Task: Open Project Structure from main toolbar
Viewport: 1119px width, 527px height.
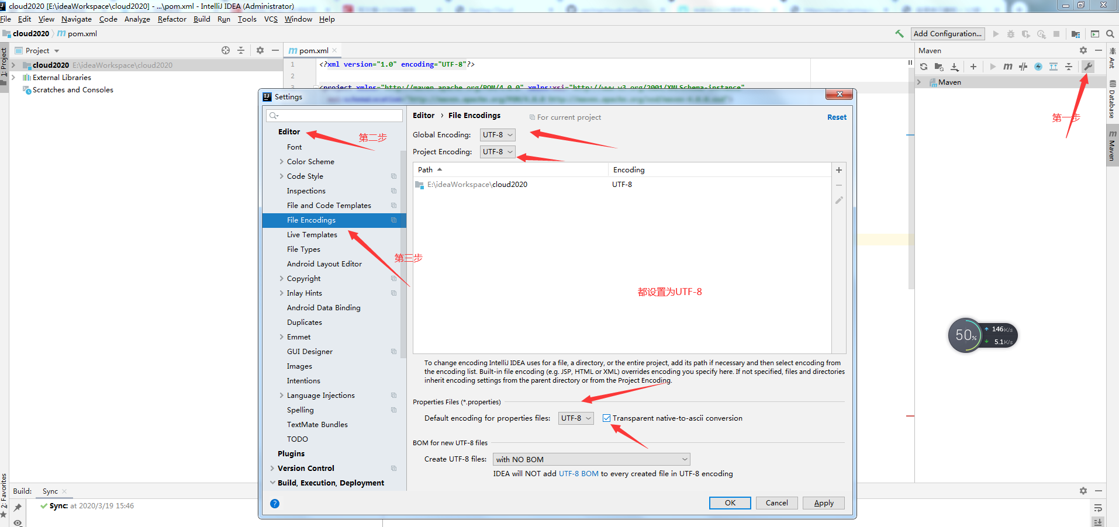Action: click(1075, 34)
